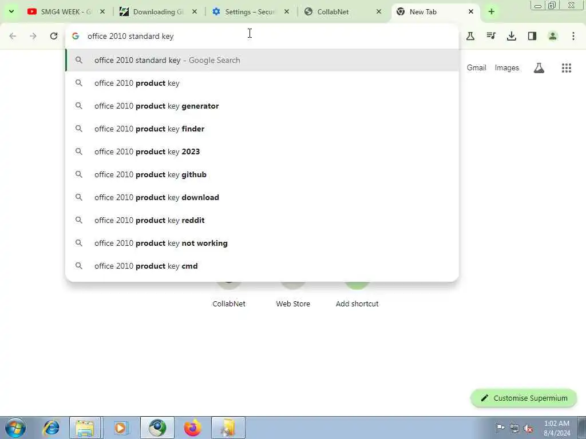Select suggestion office 2010 product key cmd

262,266
